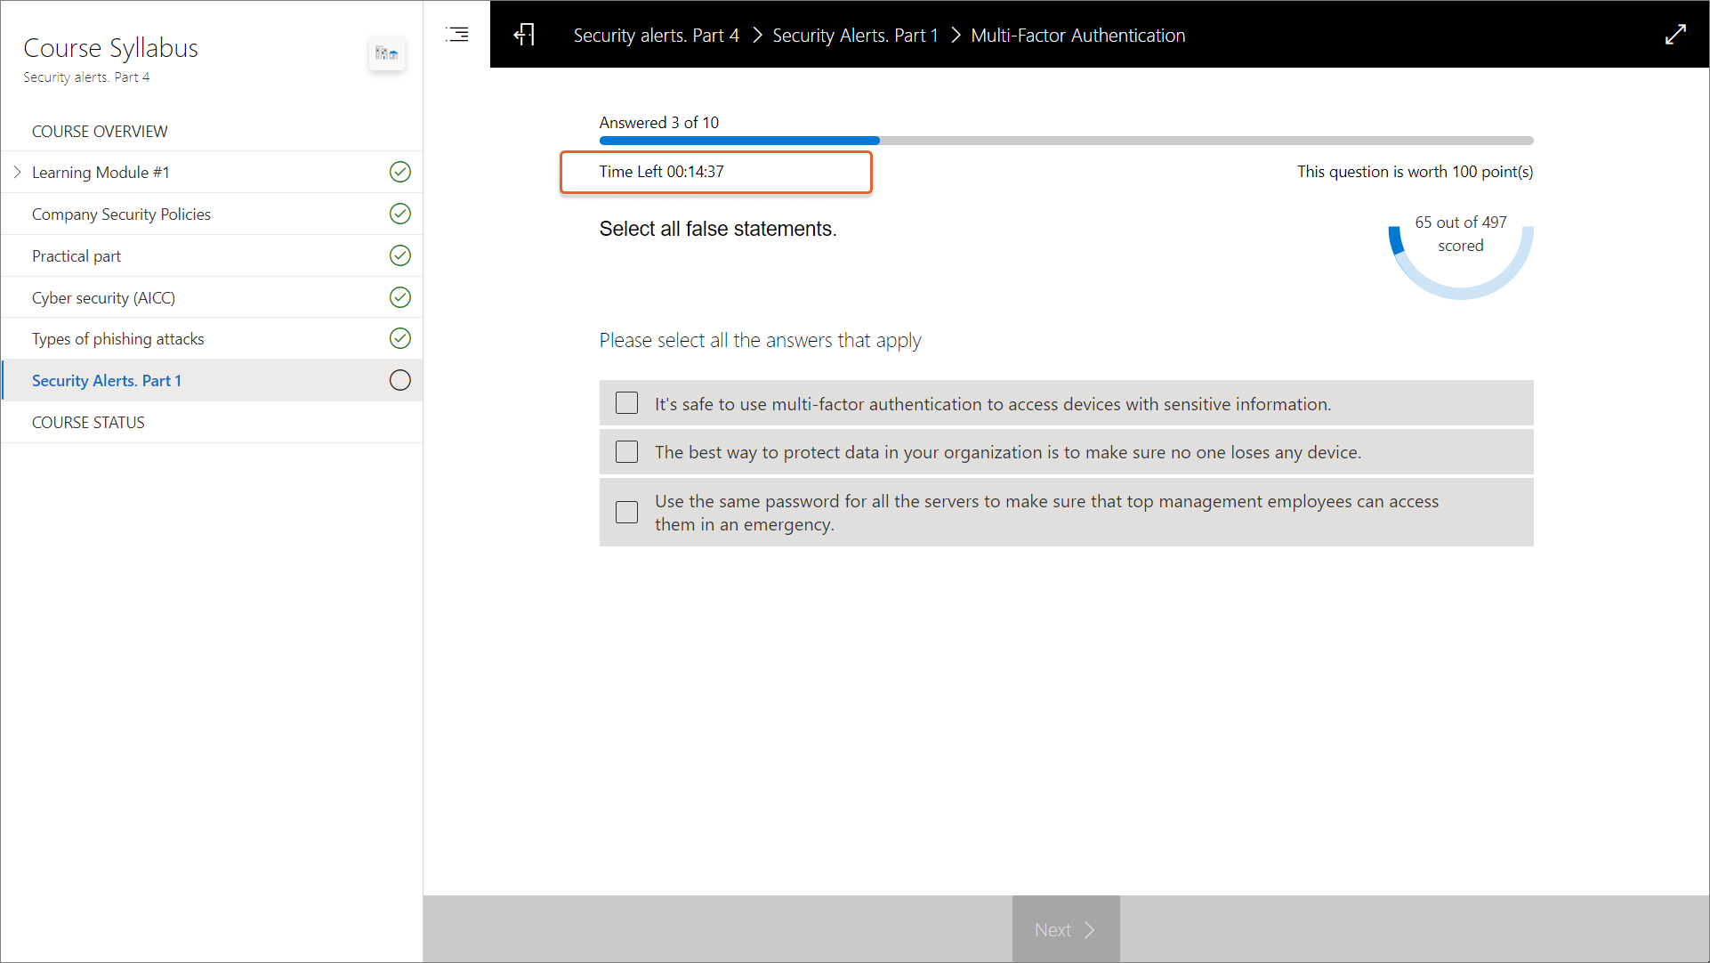Check the same password for servers option

pyautogui.click(x=627, y=512)
